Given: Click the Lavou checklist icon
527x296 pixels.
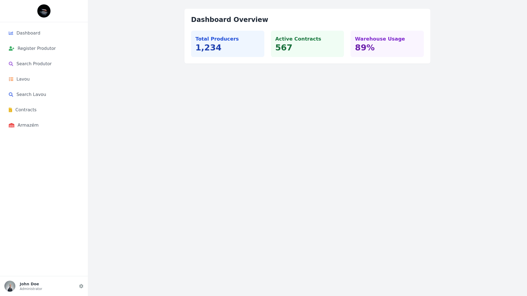Looking at the screenshot, I should point(11,79).
